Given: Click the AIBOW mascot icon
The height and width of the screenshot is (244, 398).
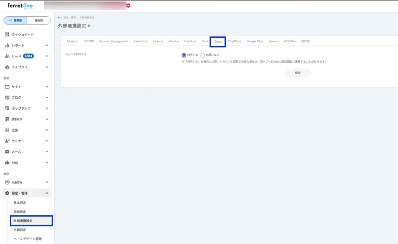Looking at the screenshot, I should pyautogui.click(x=7, y=182).
